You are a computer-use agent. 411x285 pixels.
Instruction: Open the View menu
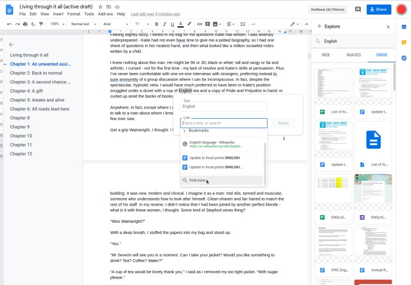click(45, 14)
